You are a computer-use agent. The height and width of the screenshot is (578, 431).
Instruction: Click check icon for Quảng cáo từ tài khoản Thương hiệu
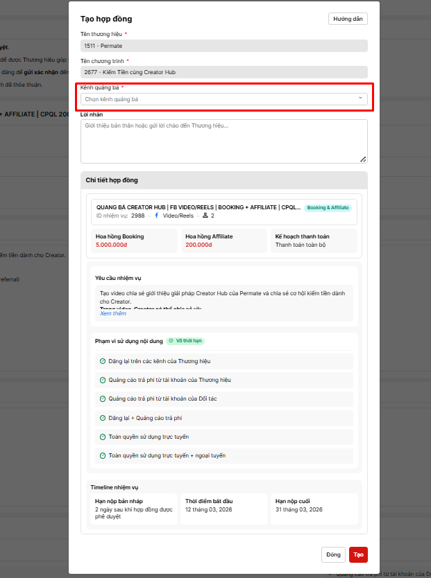[103, 380]
